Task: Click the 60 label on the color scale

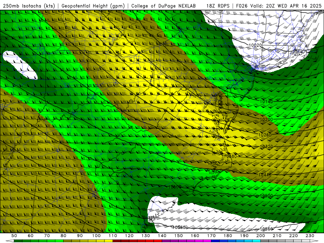Action: click(x=30, y=236)
